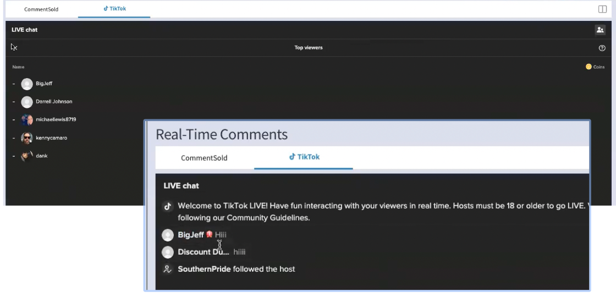Click BigJeff's avatar in top viewers list
The width and height of the screenshot is (616, 297).
[x=27, y=84]
